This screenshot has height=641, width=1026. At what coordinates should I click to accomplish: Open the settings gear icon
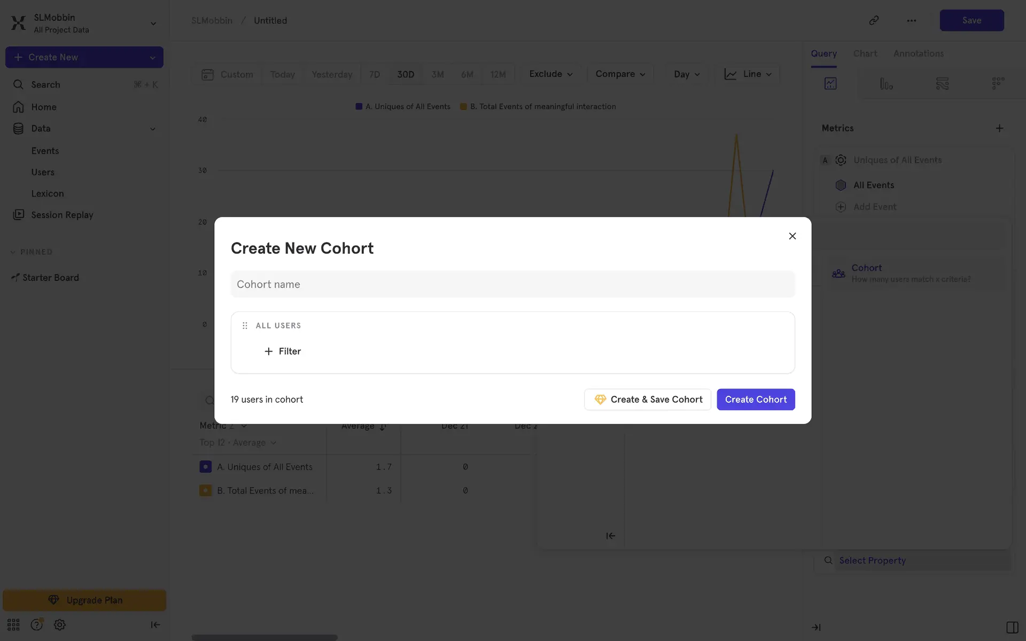[60, 624]
